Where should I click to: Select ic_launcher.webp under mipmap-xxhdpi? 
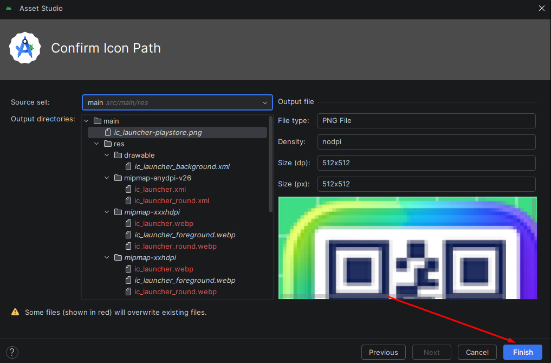click(164, 269)
